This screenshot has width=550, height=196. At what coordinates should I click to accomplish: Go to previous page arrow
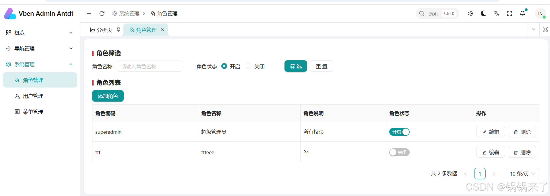(466, 174)
